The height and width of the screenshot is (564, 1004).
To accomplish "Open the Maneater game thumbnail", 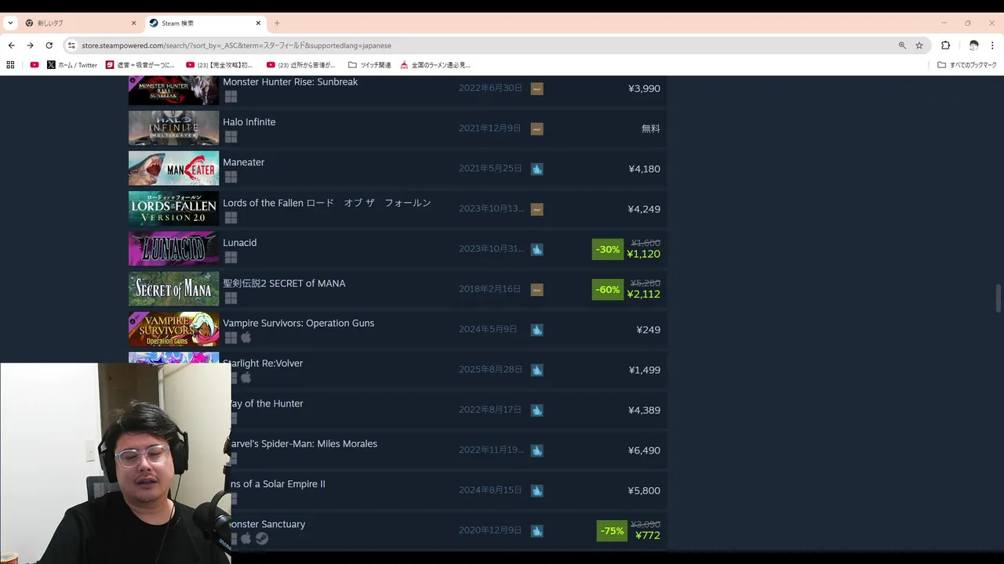I will [173, 168].
